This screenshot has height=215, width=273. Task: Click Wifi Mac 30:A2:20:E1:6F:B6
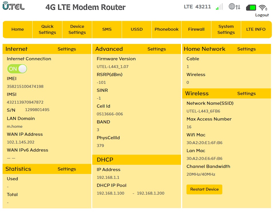pyautogui.click(x=205, y=143)
